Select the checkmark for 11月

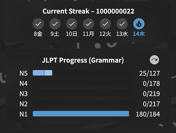(x=88, y=24)
